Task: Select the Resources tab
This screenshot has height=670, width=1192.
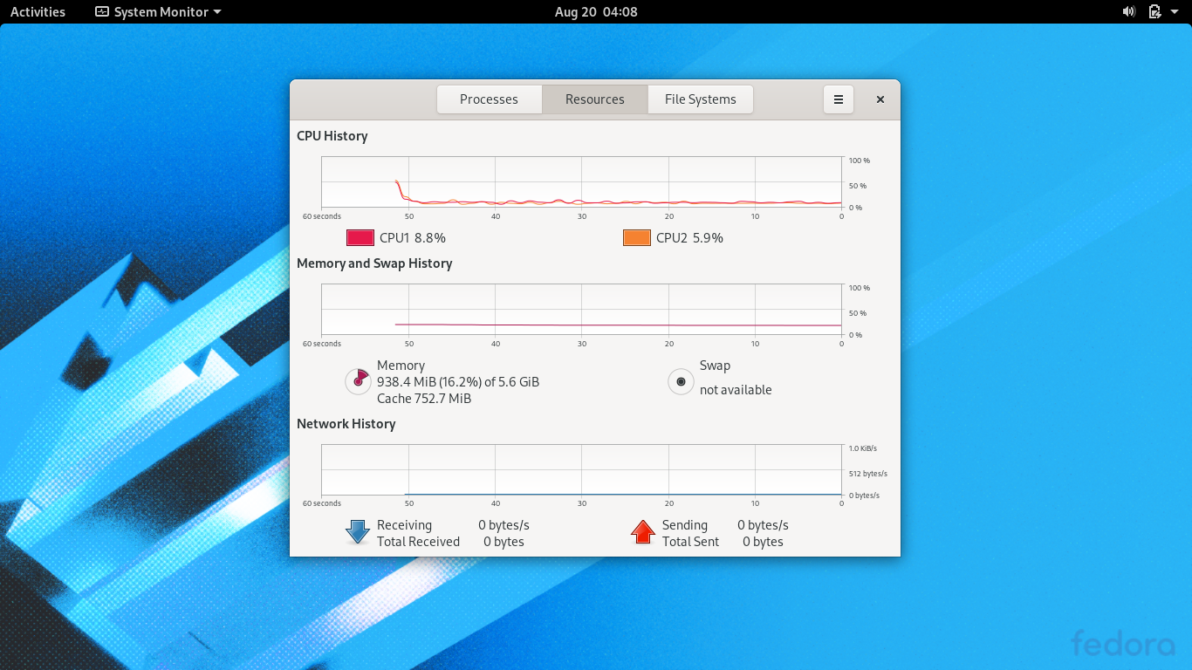Action: pos(594,99)
